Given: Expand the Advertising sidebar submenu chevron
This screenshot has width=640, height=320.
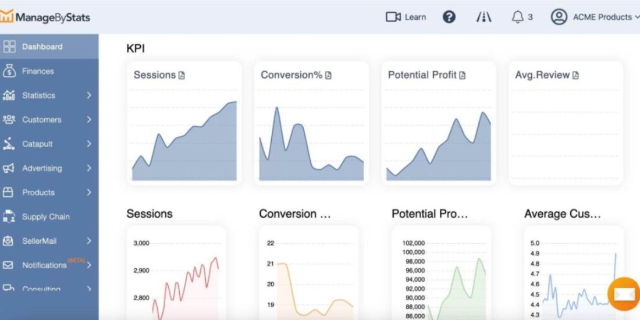Looking at the screenshot, I should (x=89, y=168).
